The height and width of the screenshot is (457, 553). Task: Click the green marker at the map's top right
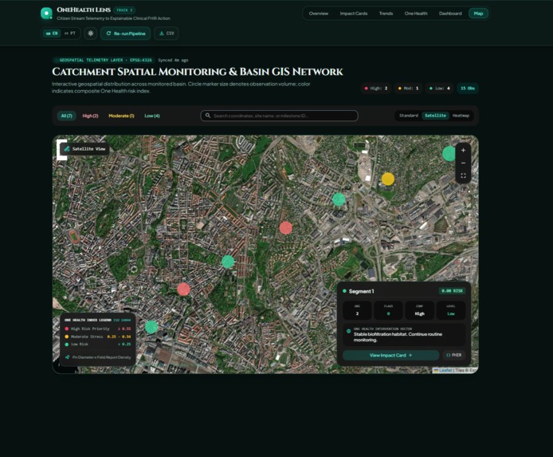click(449, 154)
